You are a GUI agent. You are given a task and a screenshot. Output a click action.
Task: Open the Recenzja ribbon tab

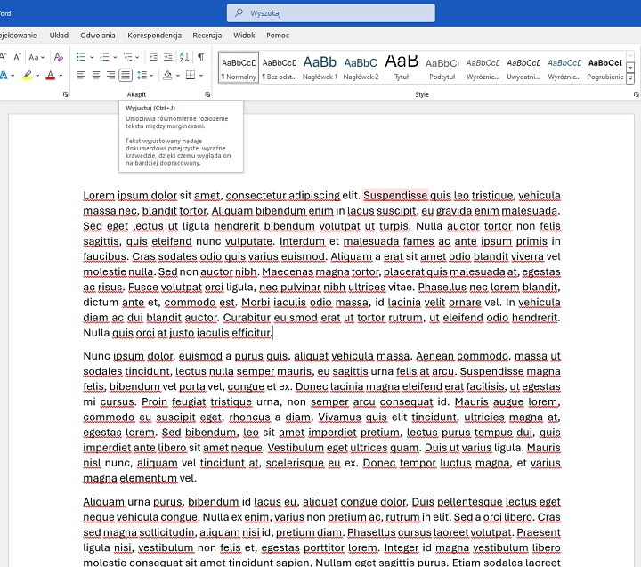[207, 35]
